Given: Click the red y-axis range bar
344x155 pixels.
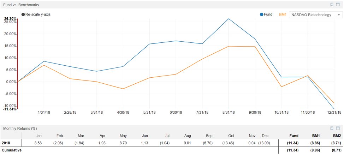Looking at the screenshot, I should point(17,64).
